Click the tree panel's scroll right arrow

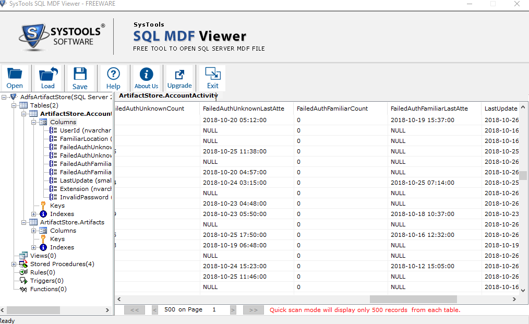coord(107,310)
